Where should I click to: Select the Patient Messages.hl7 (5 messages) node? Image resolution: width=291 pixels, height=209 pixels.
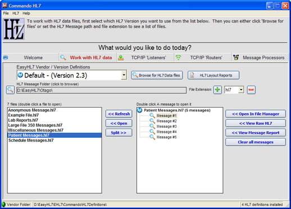click(177, 110)
